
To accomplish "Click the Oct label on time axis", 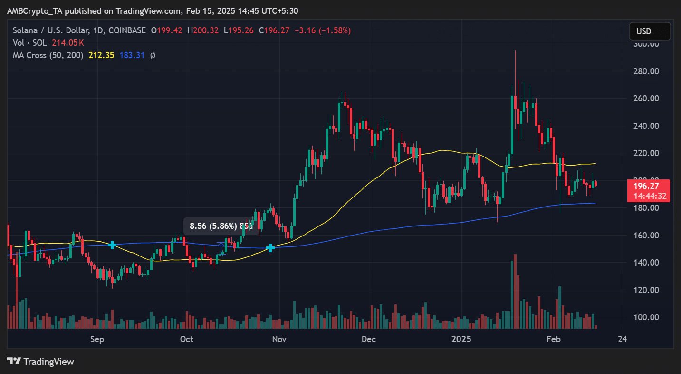I will coord(187,339).
